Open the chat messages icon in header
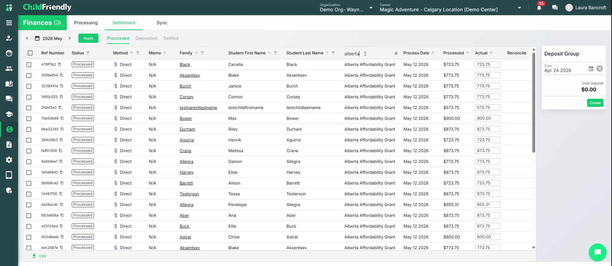This screenshot has width=612, height=266. point(555,8)
